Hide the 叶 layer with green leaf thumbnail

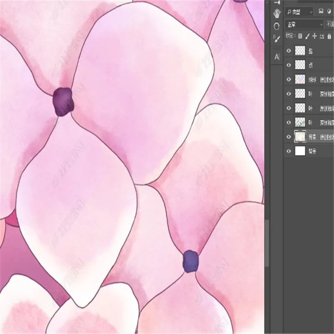tap(288, 122)
